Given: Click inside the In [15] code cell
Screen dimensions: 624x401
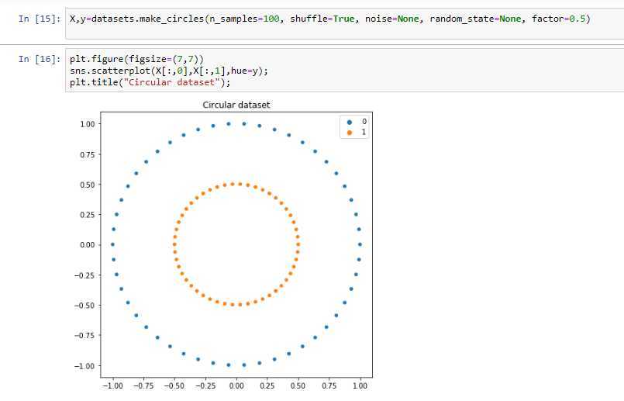Looking at the screenshot, I should pyautogui.click(x=345, y=24).
